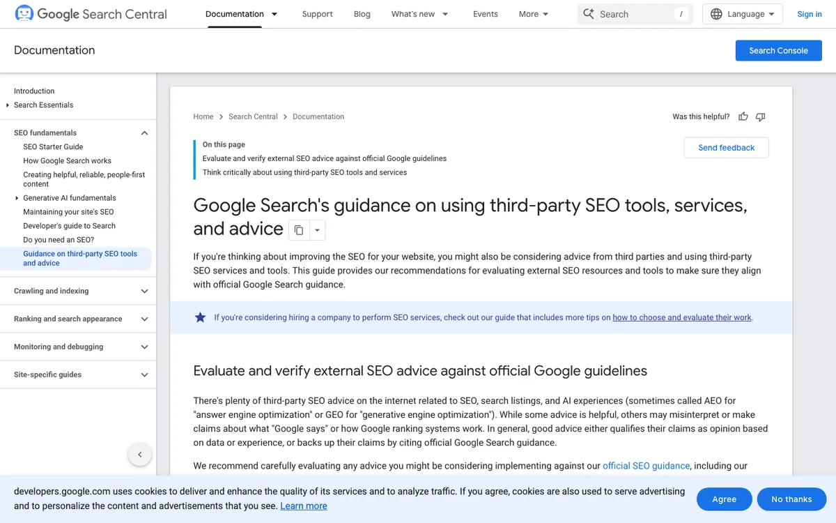Expand the Site-specific guides section
The width and height of the screenshot is (836, 523).
click(144, 375)
